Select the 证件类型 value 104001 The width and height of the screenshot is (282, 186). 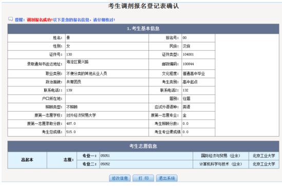[x=188, y=54]
